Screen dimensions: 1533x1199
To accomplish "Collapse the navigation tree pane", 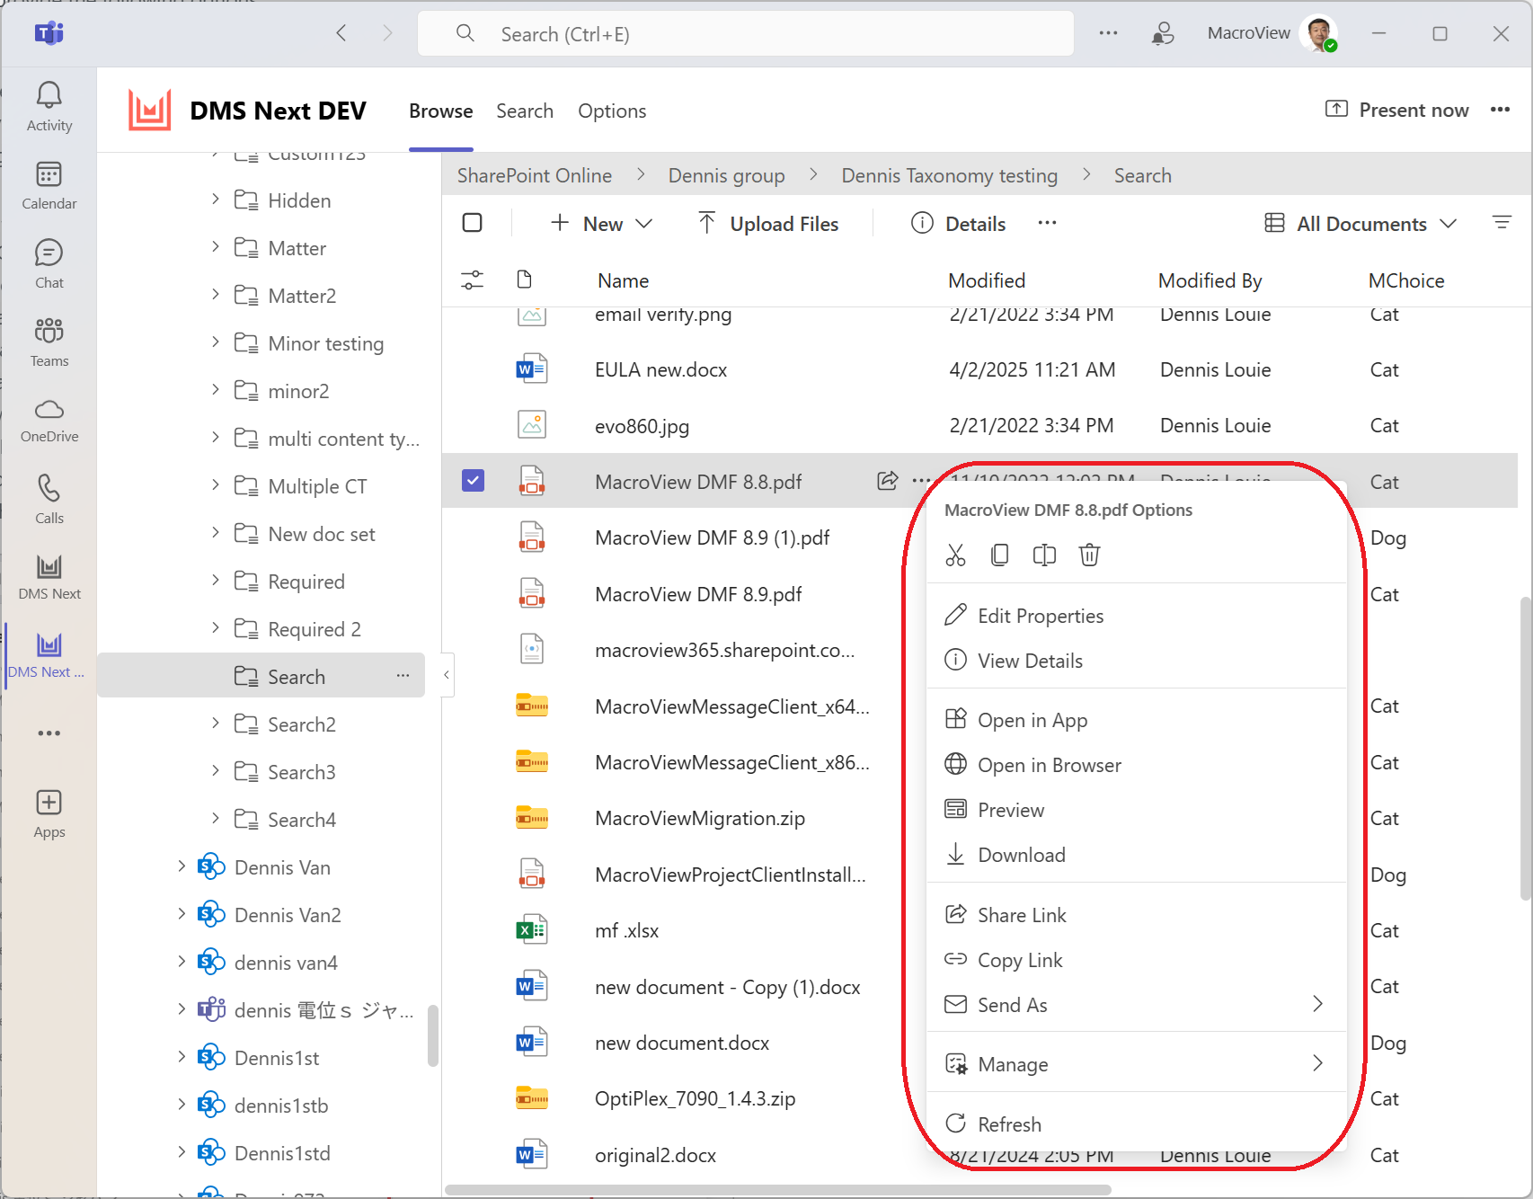I will pyautogui.click(x=447, y=674).
